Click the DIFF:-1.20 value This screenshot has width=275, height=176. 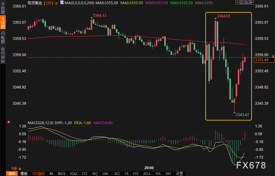[63, 123]
